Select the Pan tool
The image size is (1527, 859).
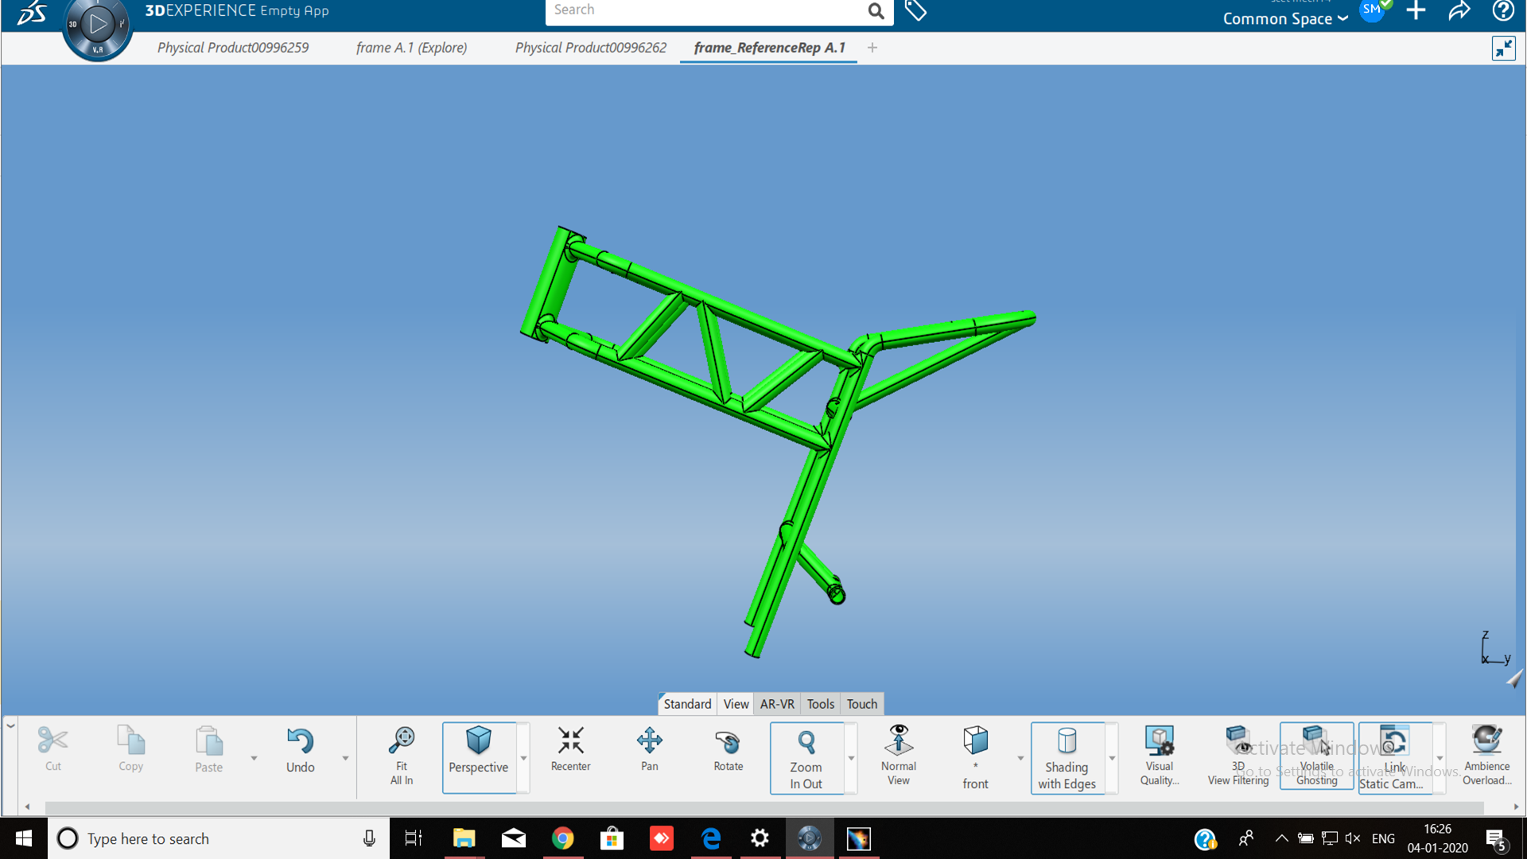pyautogui.click(x=649, y=749)
